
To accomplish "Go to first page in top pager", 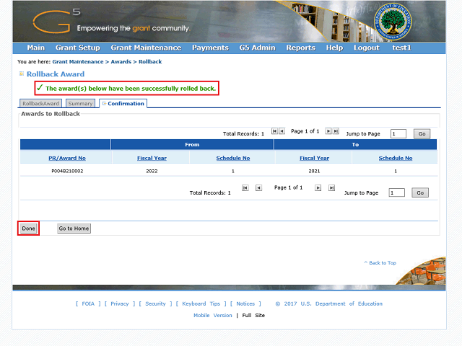I will tap(274, 131).
